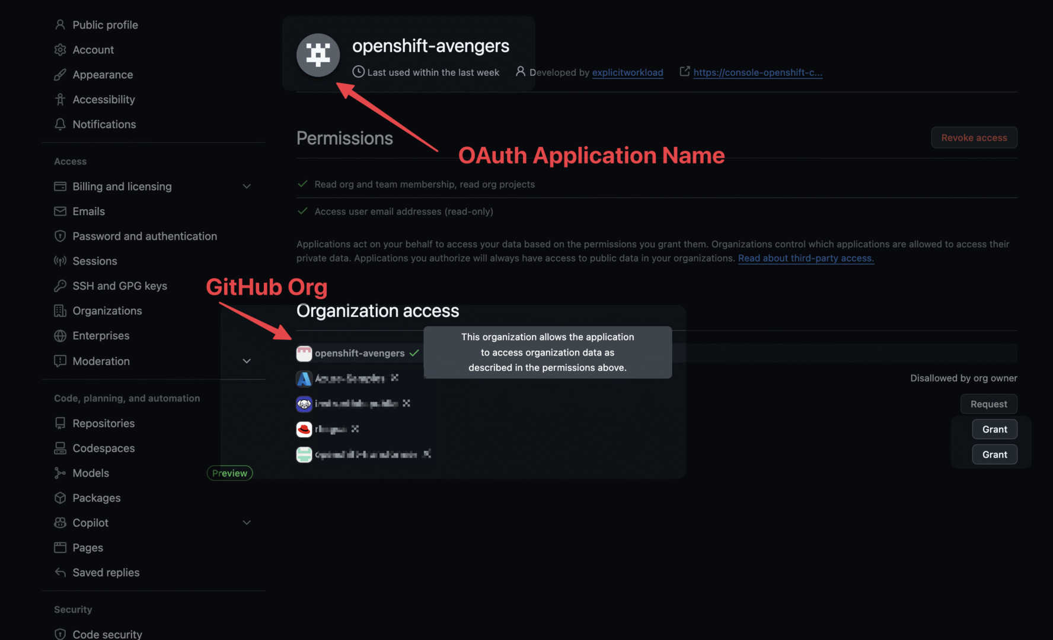Click the Sessions broadcast icon
The width and height of the screenshot is (1053, 640).
click(60, 261)
